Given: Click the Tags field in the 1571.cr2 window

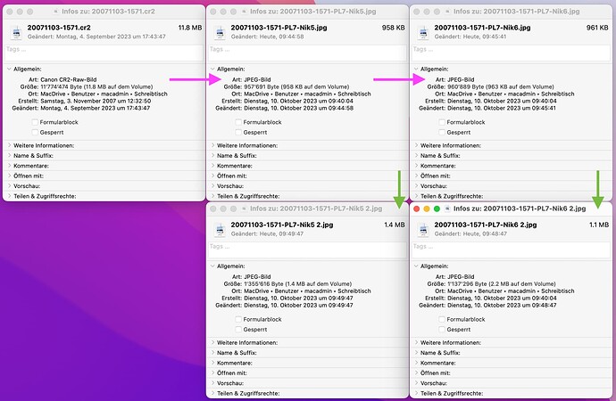Looking at the screenshot, I should pyautogui.click(x=104, y=53).
